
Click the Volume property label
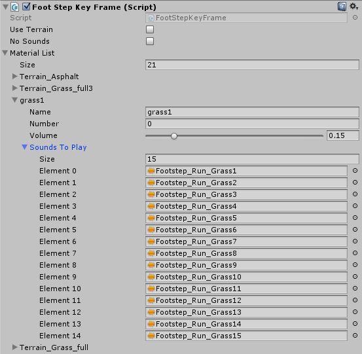point(43,135)
